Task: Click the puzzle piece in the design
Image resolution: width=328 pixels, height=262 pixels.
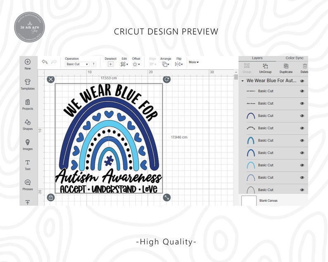Action: click(109, 161)
